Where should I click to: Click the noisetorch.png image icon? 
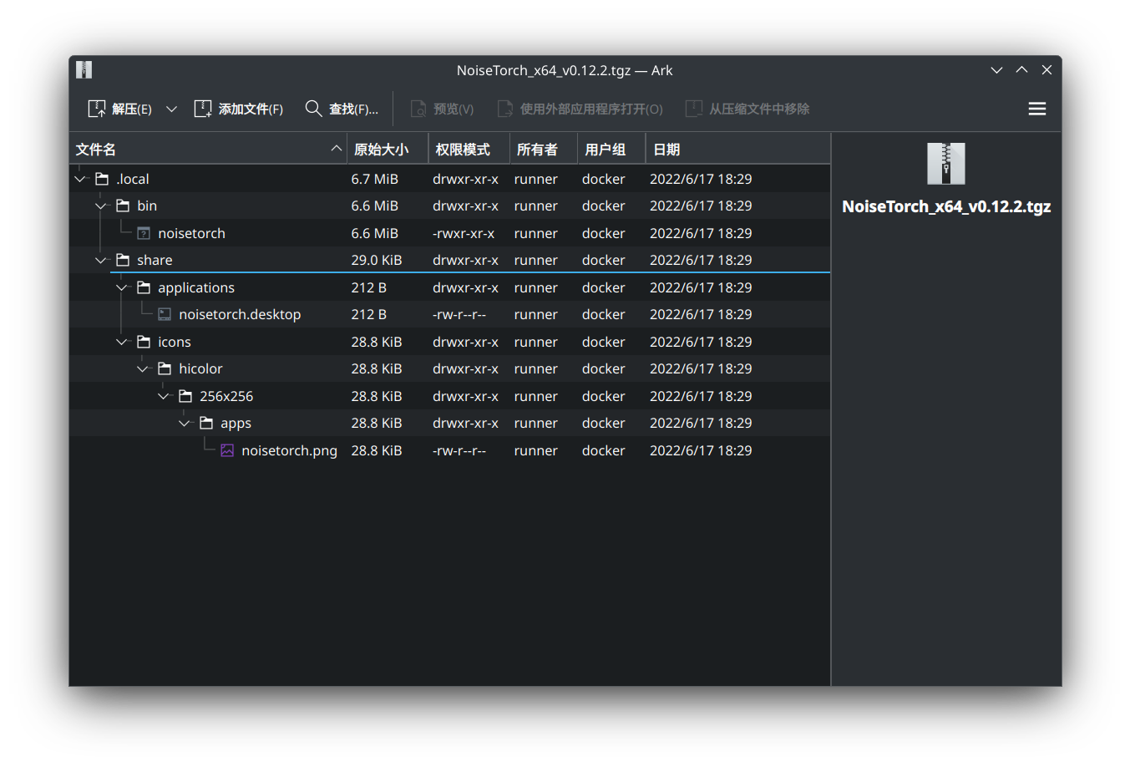(227, 450)
